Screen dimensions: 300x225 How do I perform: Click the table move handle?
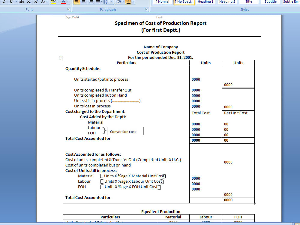pos(61,58)
